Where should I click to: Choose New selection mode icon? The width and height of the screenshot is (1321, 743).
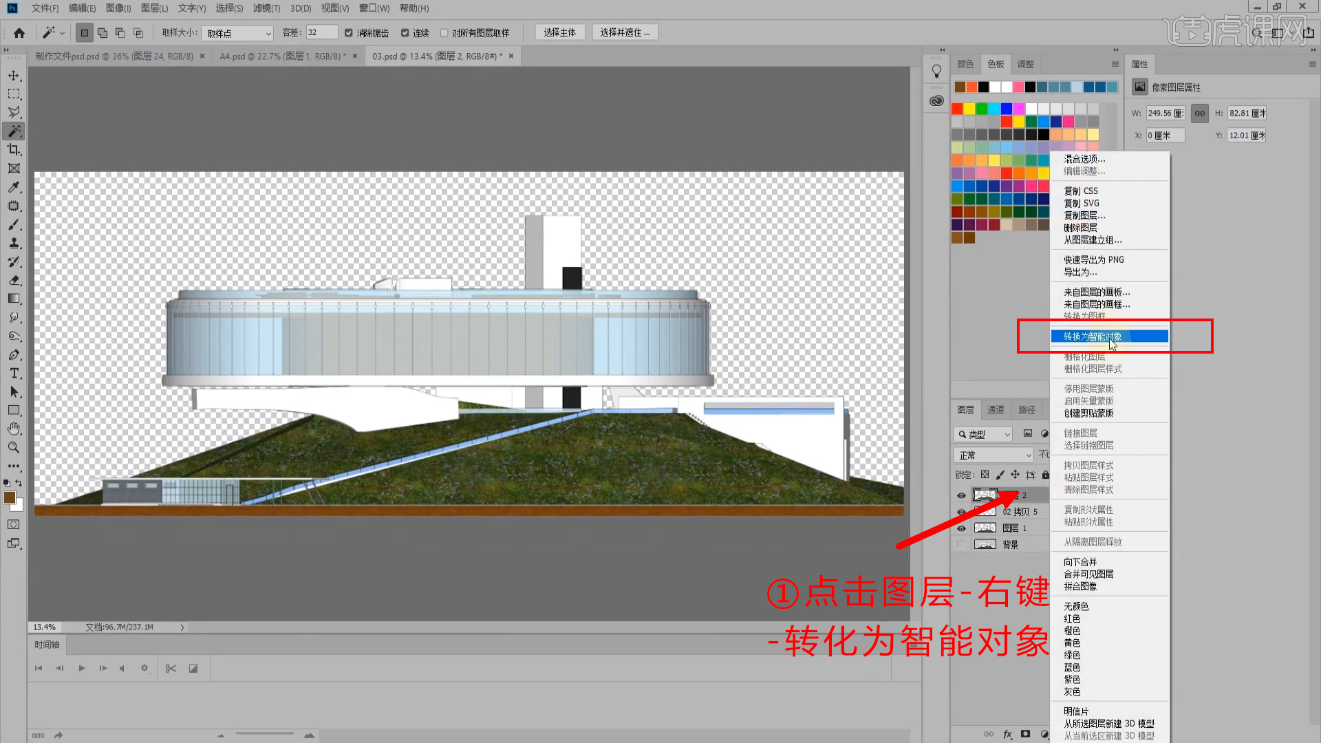coord(85,32)
